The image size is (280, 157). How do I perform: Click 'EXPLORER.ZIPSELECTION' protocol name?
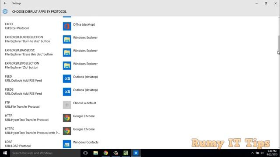(22, 63)
